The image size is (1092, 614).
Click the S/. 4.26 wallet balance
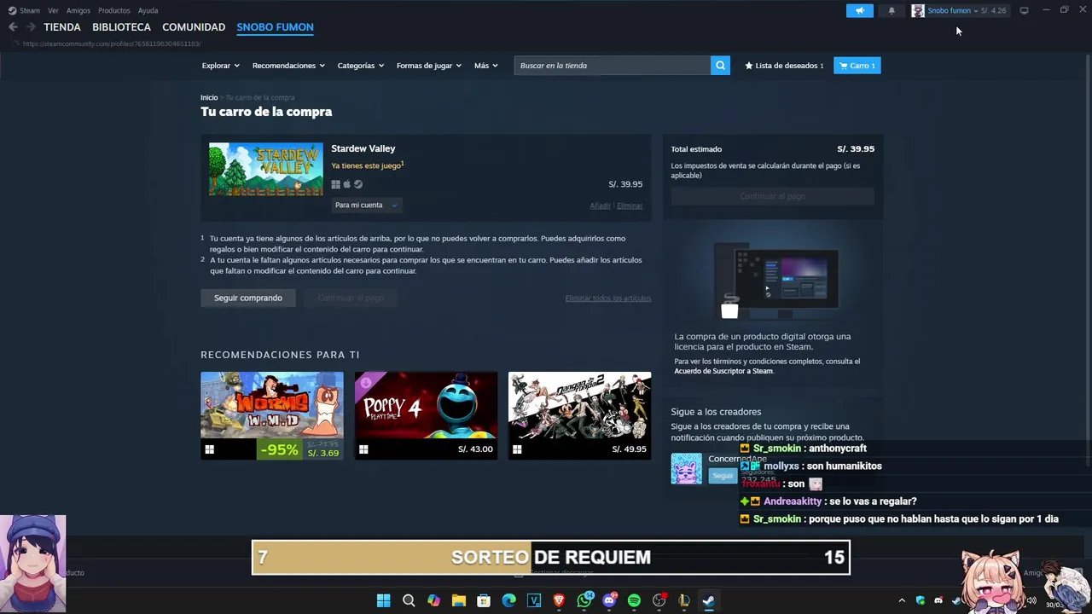[x=992, y=10]
